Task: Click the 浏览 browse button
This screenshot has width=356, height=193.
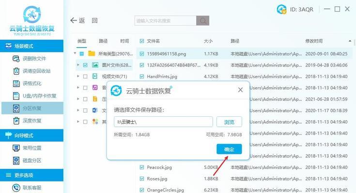Action: pos(229,122)
